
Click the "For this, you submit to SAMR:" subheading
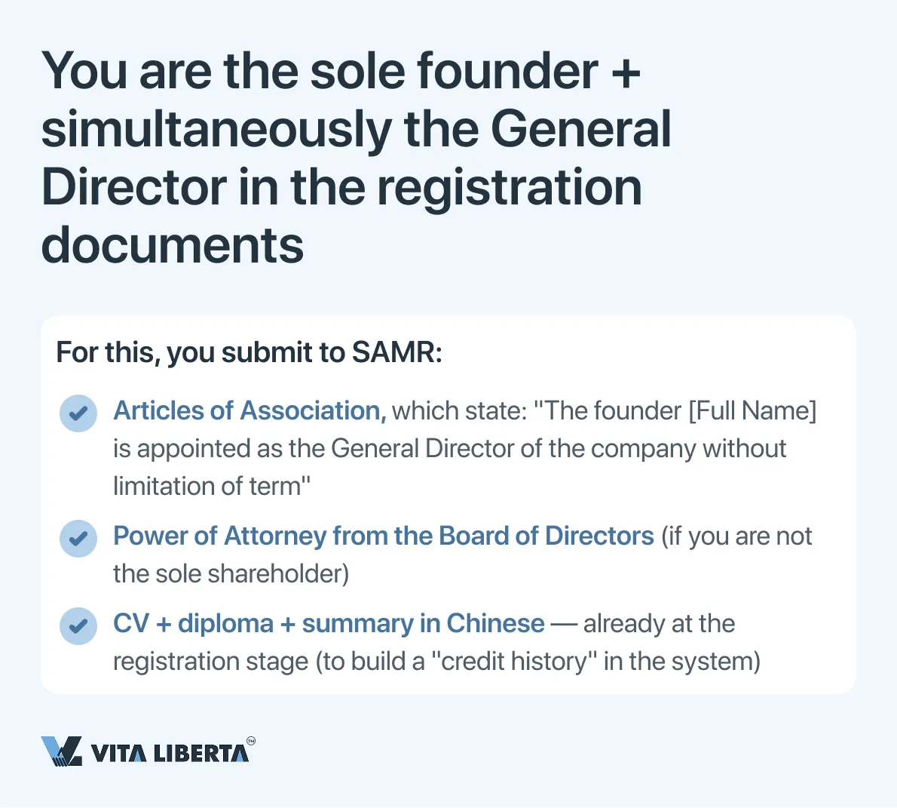249,352
